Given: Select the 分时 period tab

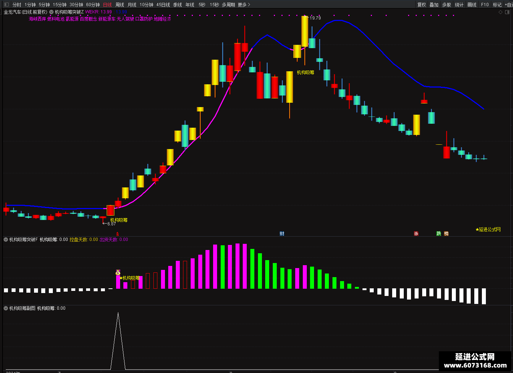Looking at the screenshot, I should click(x=17, y=5).
